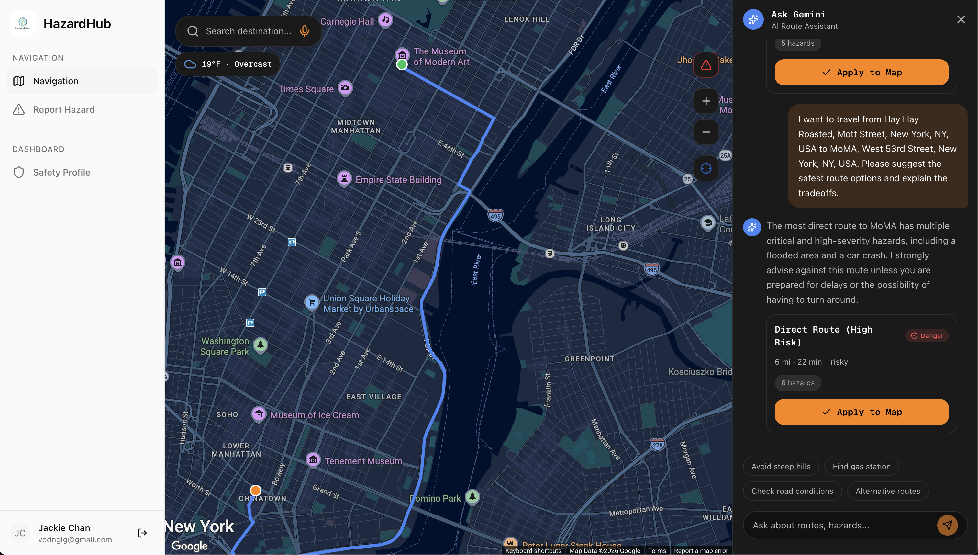The height and width of the screenshot is (555, 978).
Task: Recenter map with the locate icon
Action: [x=706, y=168]
